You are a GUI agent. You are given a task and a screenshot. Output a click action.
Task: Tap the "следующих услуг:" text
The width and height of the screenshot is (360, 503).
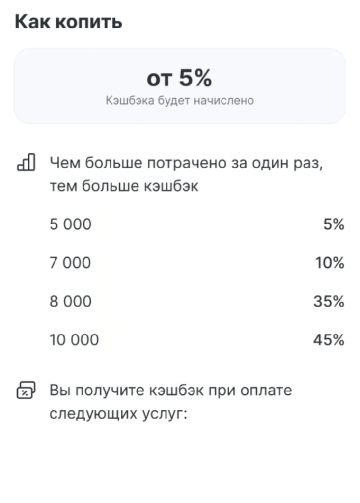118,414
